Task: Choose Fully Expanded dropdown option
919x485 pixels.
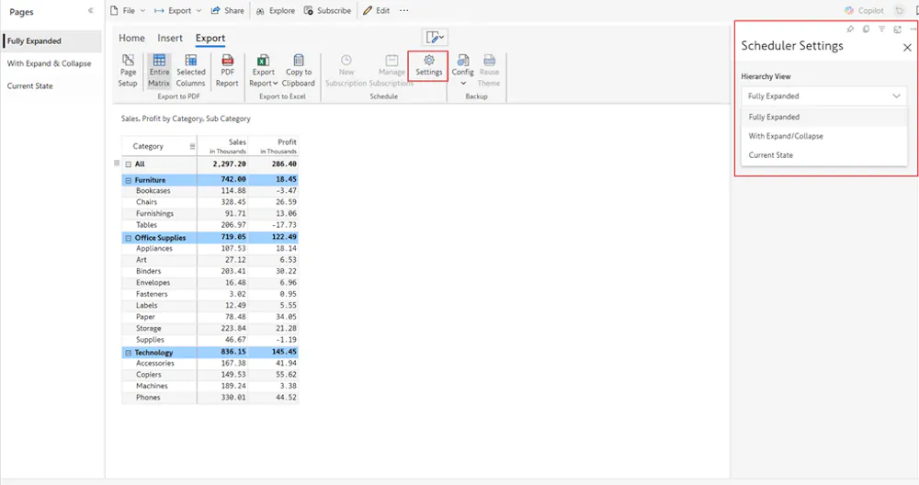Action: click(x=823, y=118)
